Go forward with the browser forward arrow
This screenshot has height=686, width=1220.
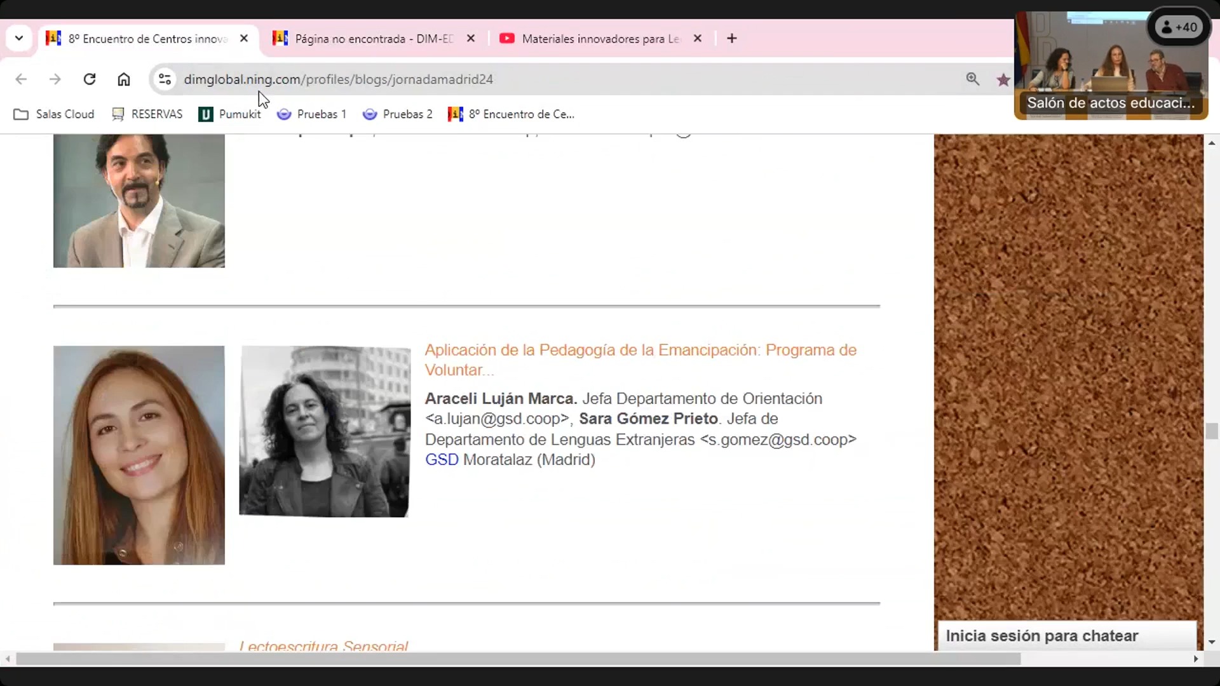[55, 79]
